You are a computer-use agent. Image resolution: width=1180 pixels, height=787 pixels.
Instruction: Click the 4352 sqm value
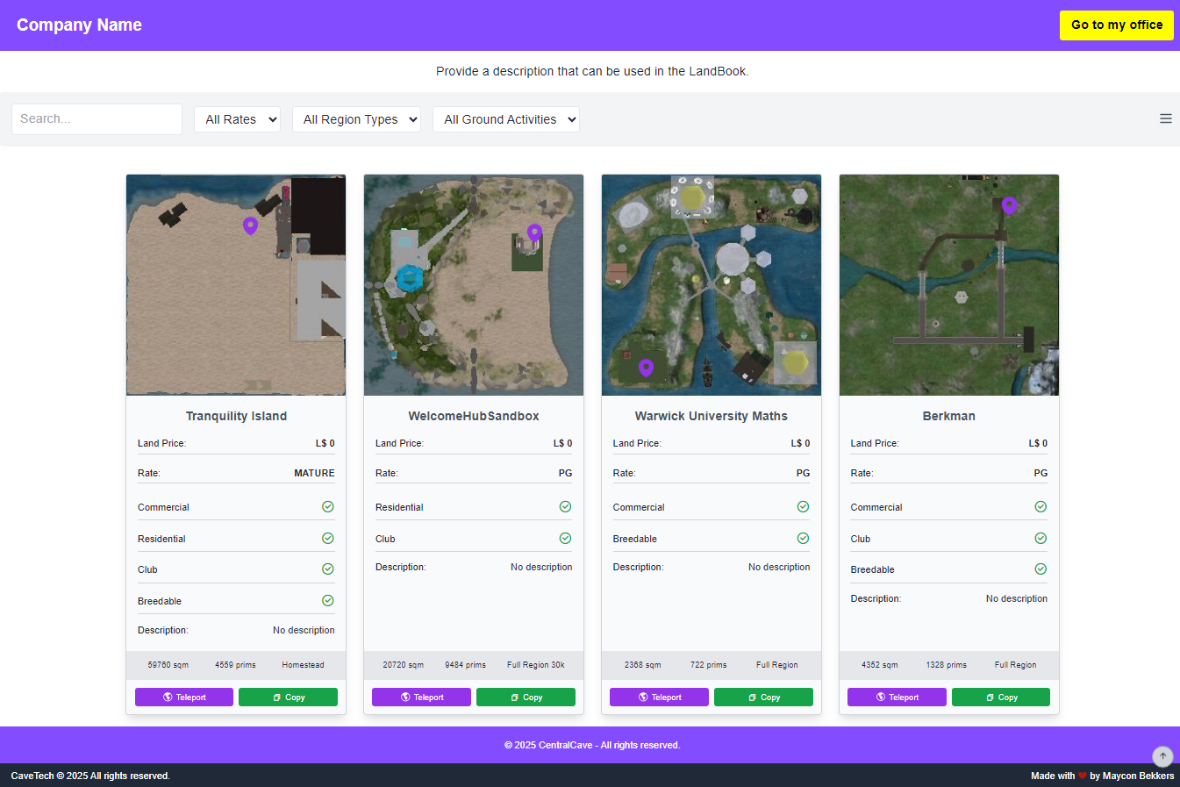(x=879, y=665)
